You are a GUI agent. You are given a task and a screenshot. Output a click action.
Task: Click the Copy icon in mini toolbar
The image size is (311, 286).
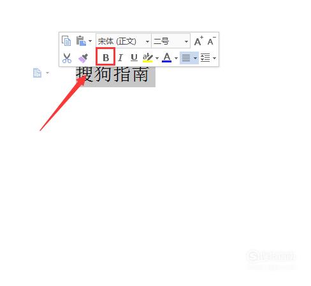pos(66,41)
